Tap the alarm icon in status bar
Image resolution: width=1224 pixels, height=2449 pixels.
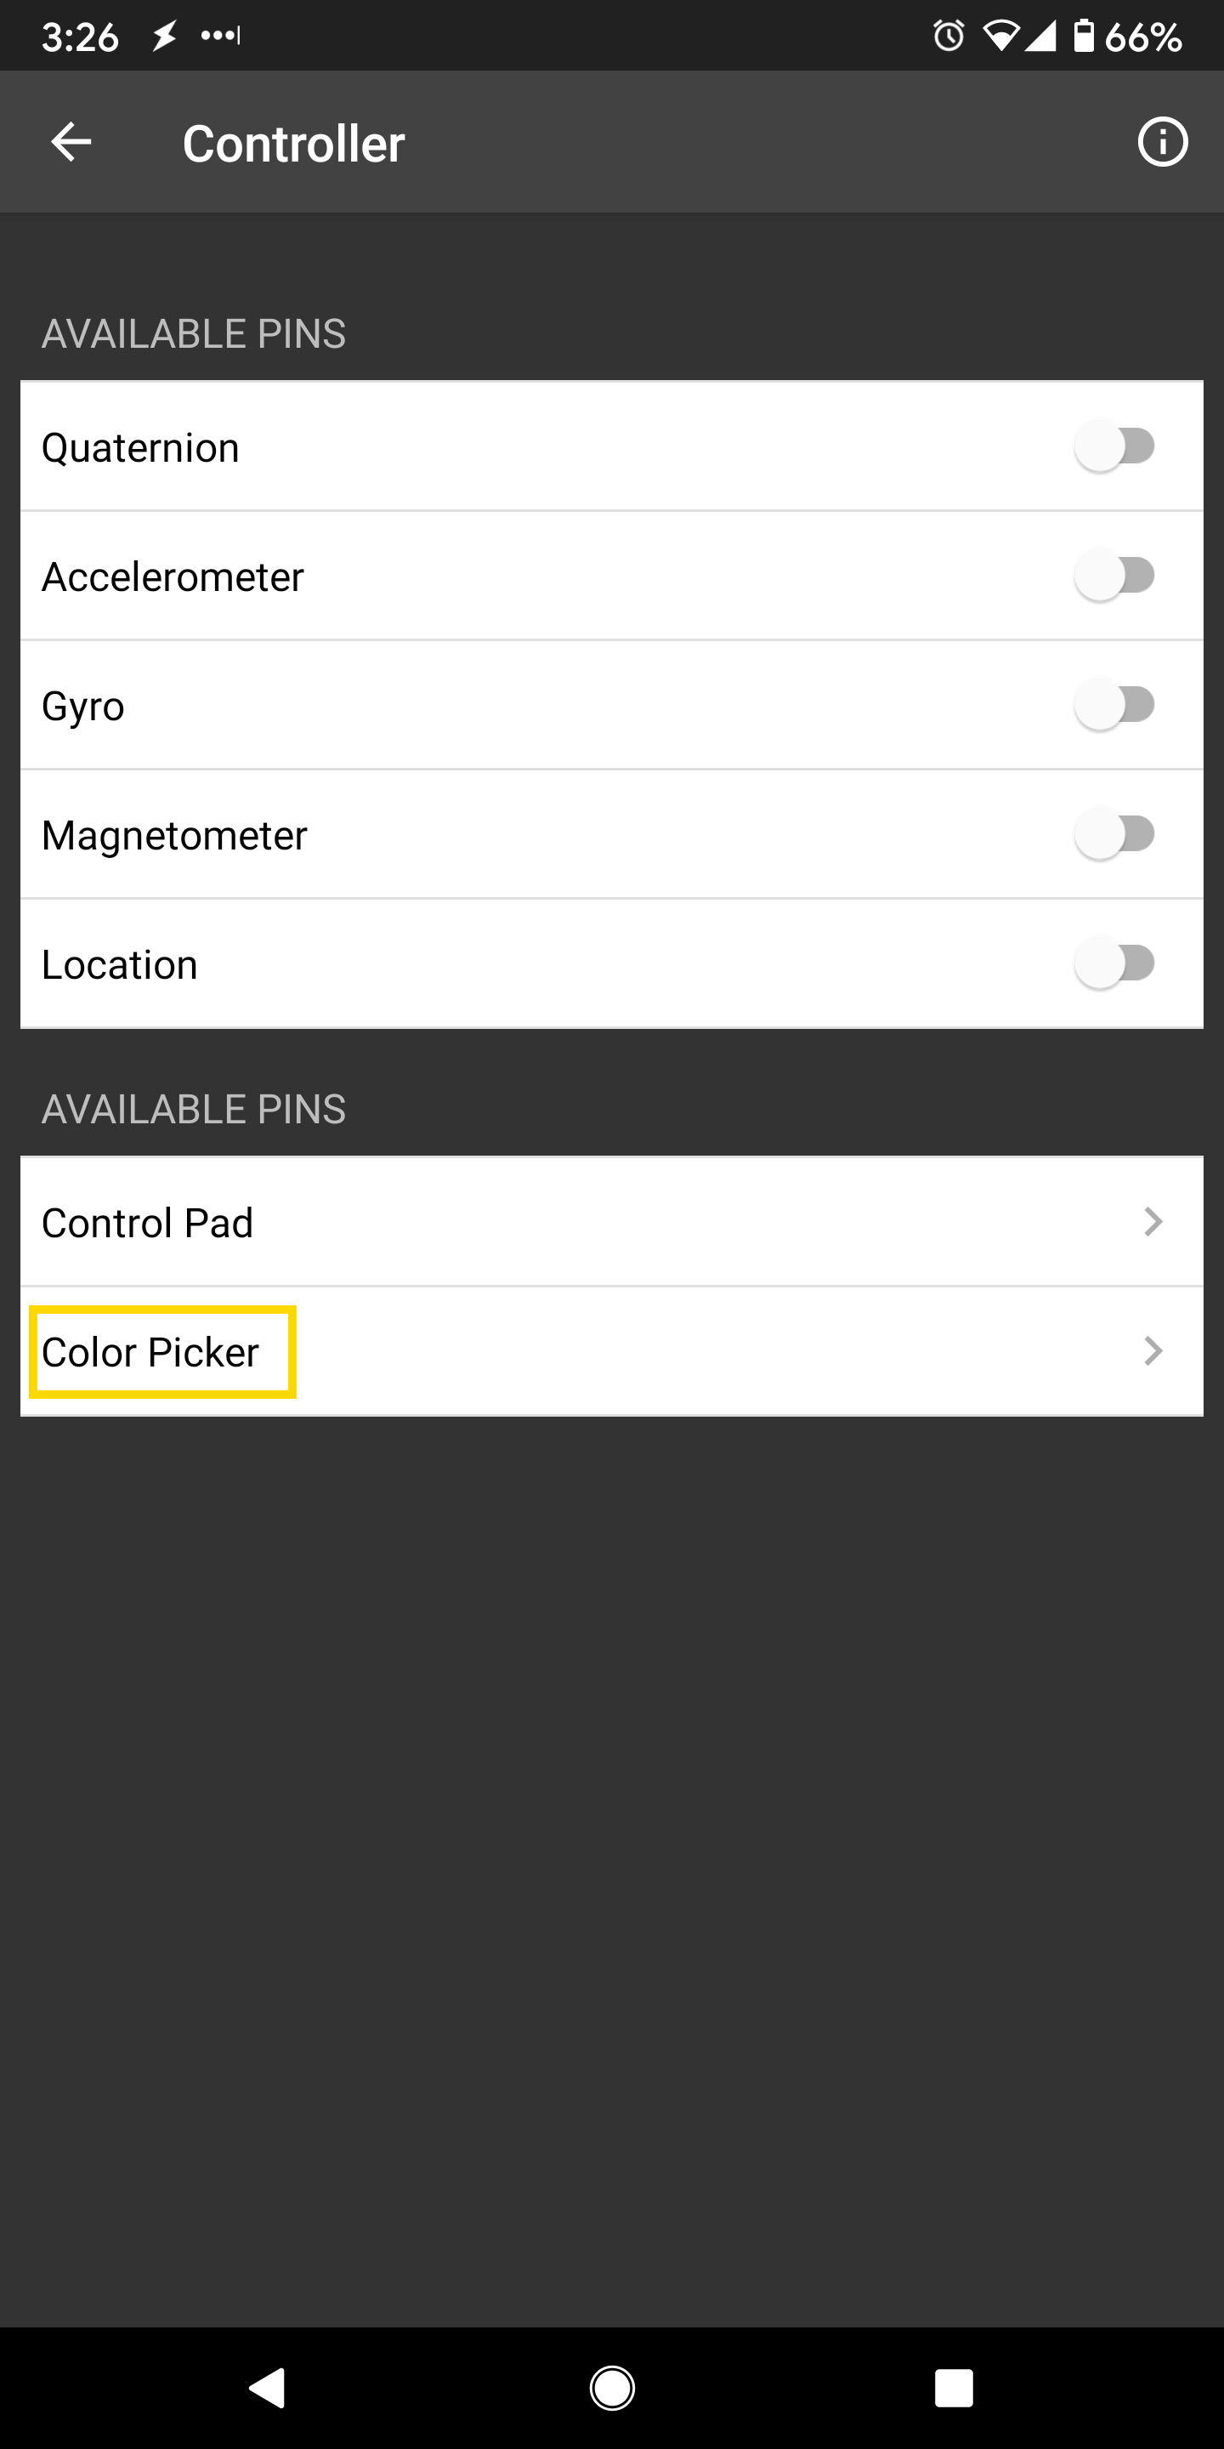(x=949, y=36)
